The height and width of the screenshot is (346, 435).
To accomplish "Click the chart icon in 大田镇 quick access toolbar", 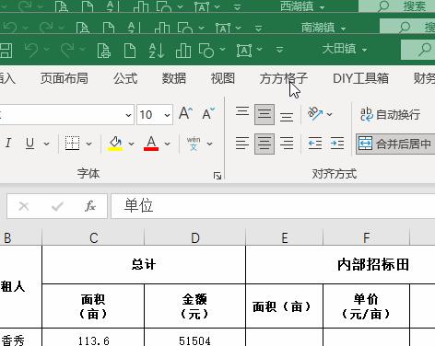I will pyautogui.click(x=183, y=51).
